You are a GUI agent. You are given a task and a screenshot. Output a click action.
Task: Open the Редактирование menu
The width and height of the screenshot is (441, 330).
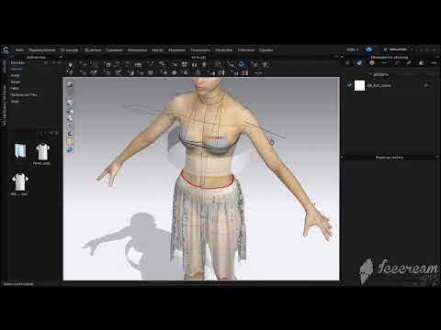click(42, 49)
